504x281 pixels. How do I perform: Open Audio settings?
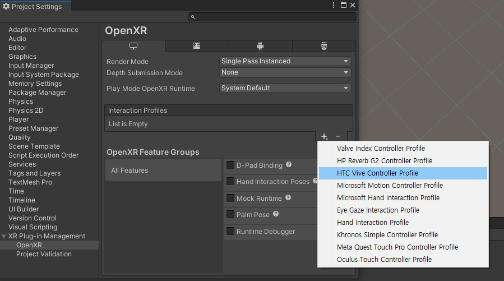(17, 39)
